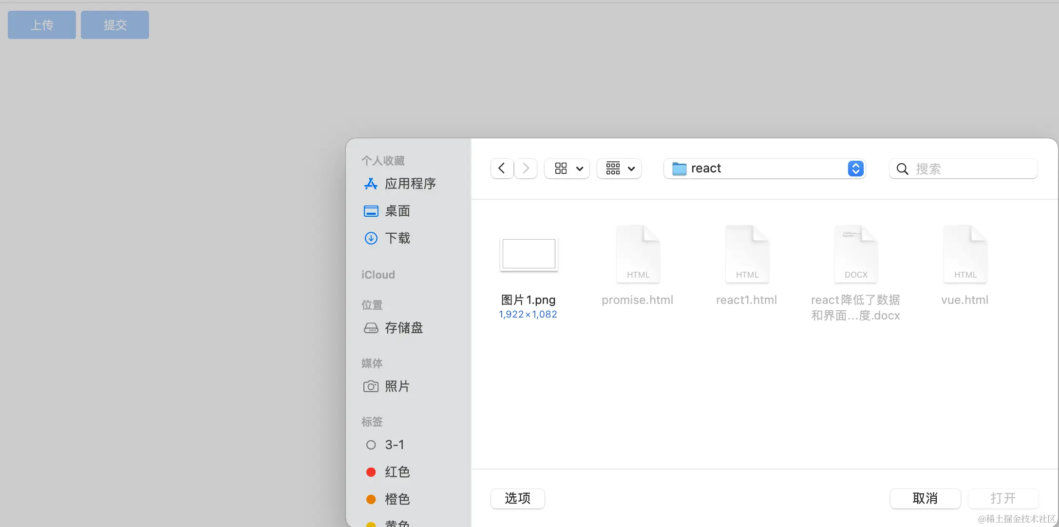Expand the grouping options dropdown

point(619,169)
